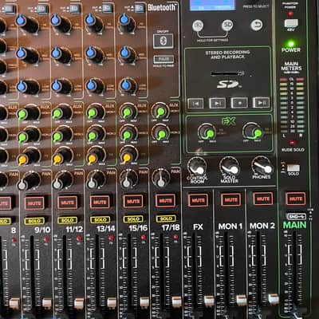Screen dimensions: 319x319
Task: Mute channel 17/18
Action: [x=165, y=201]
